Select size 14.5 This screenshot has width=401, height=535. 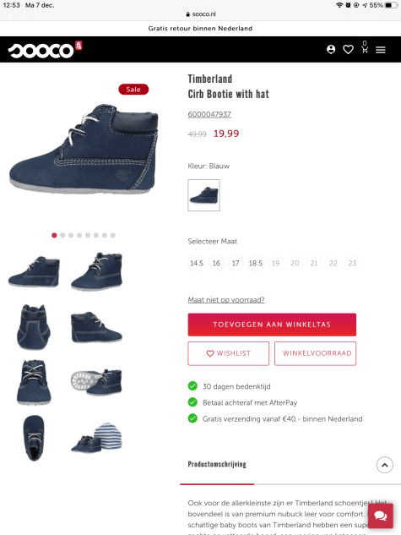197,263
